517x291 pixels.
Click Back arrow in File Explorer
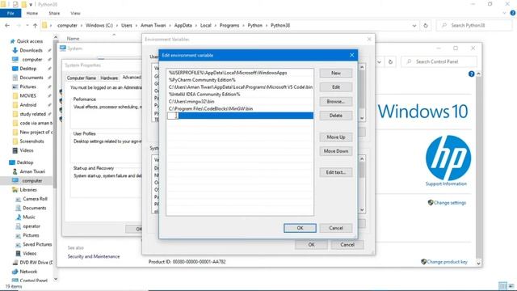coord(7,25)
